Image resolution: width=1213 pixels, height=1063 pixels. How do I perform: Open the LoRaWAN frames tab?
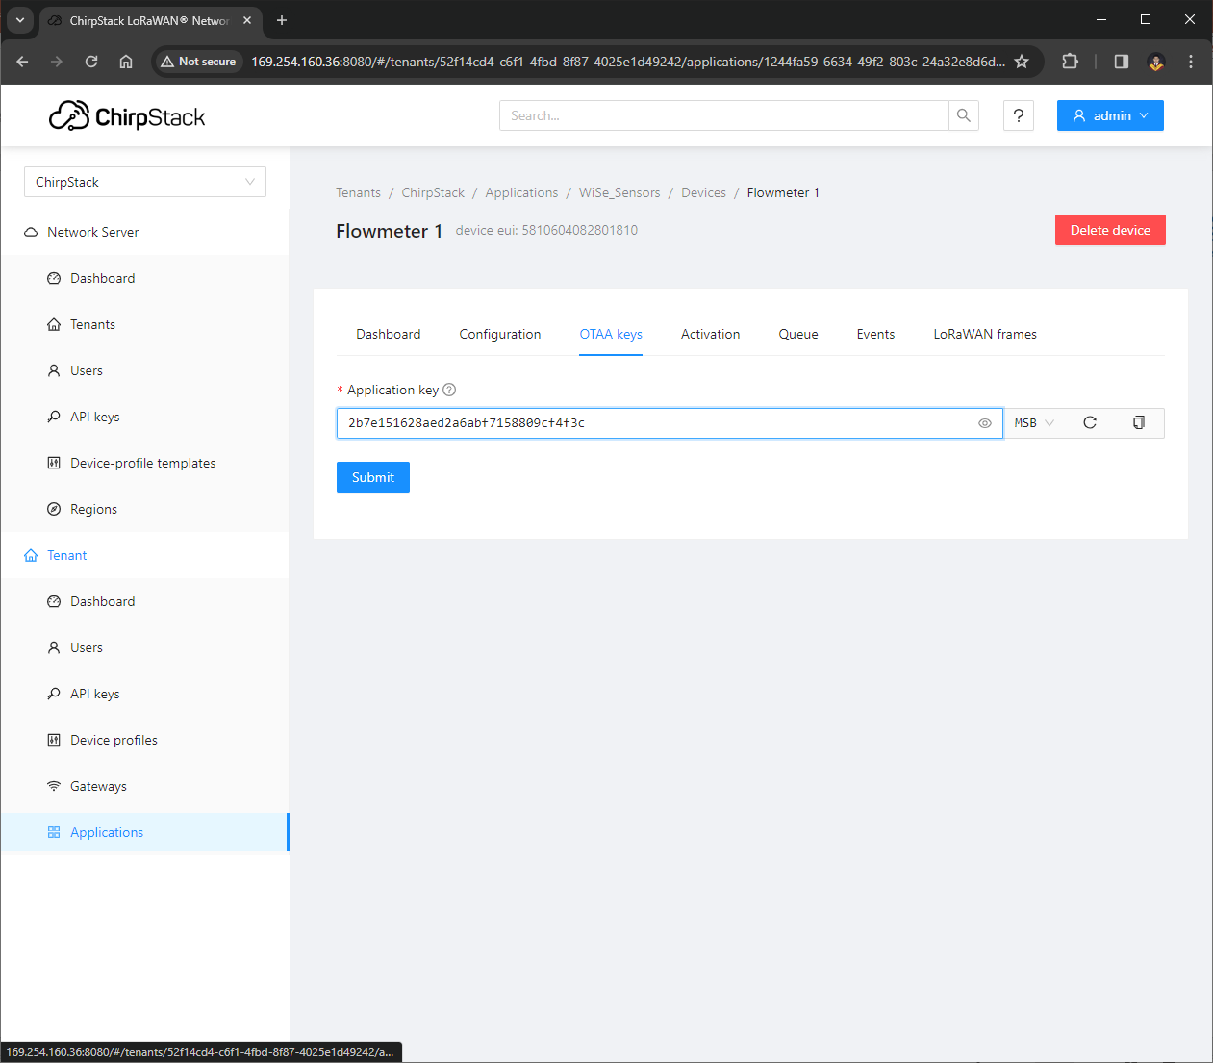click(x=984, y=334)
